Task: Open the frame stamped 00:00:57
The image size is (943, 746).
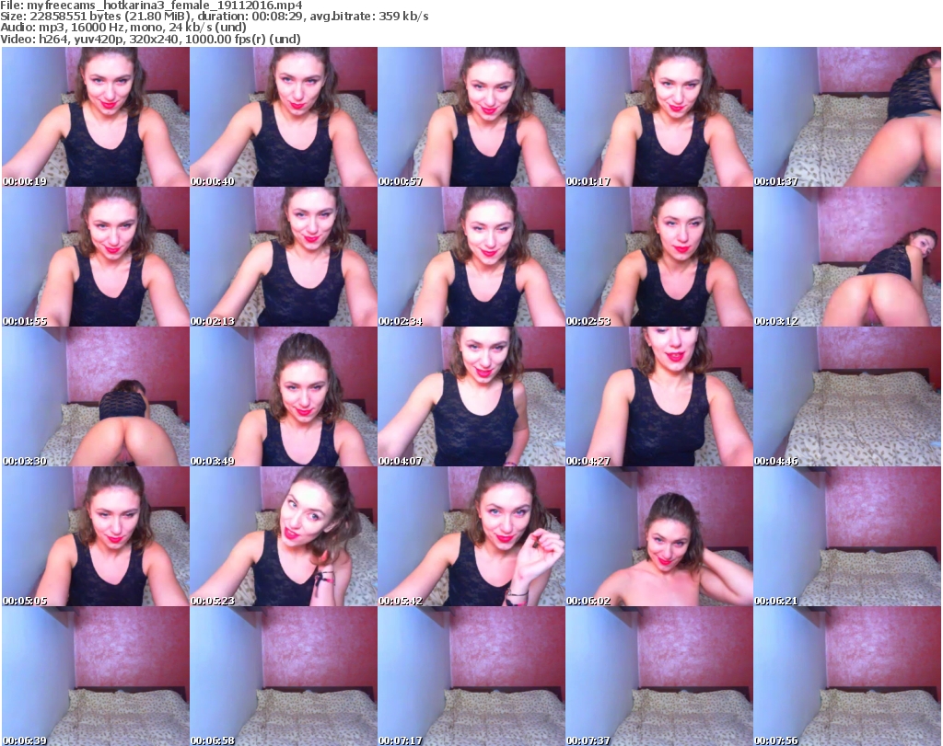Action: coord(471,117)
